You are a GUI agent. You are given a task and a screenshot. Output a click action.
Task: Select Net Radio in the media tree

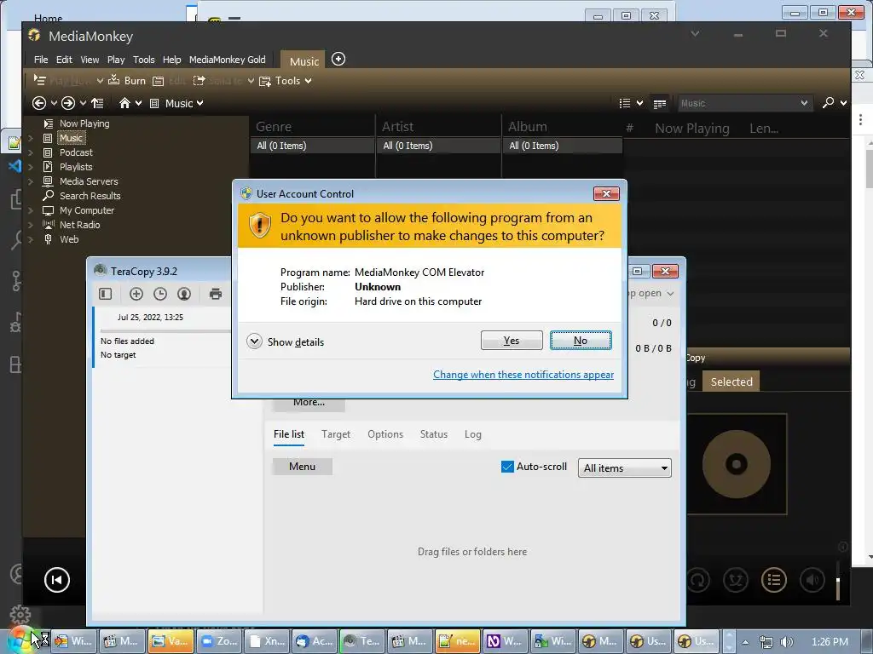tap(79, 225)
